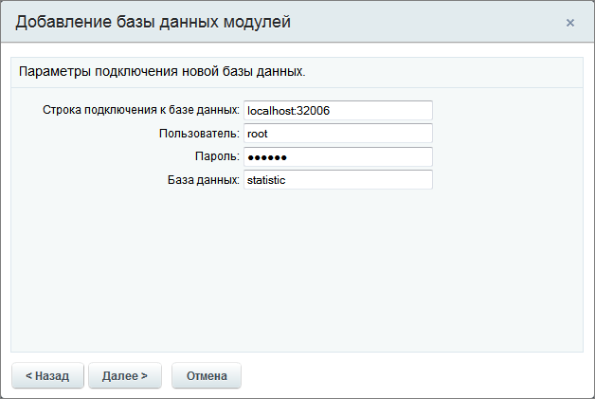Click the masked password dots

coord(266,157)
